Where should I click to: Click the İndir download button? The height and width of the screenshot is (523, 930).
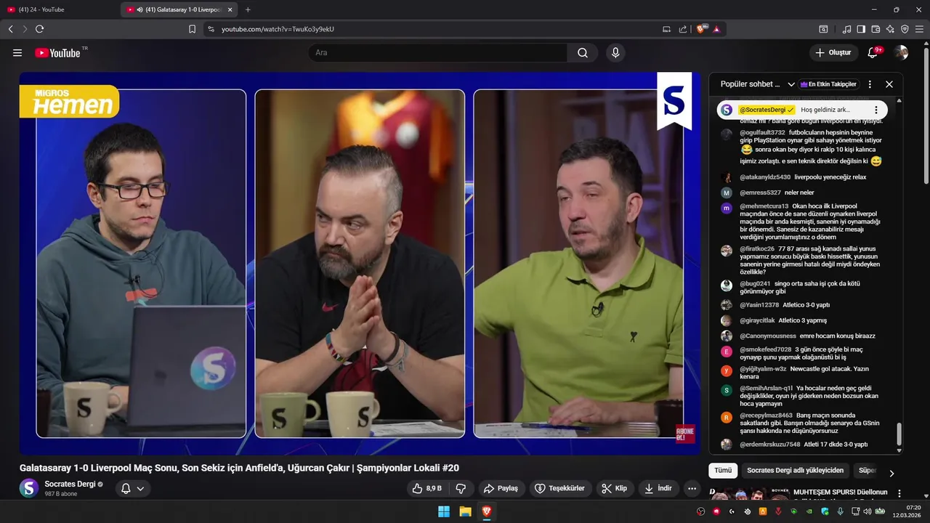[658, 489]
